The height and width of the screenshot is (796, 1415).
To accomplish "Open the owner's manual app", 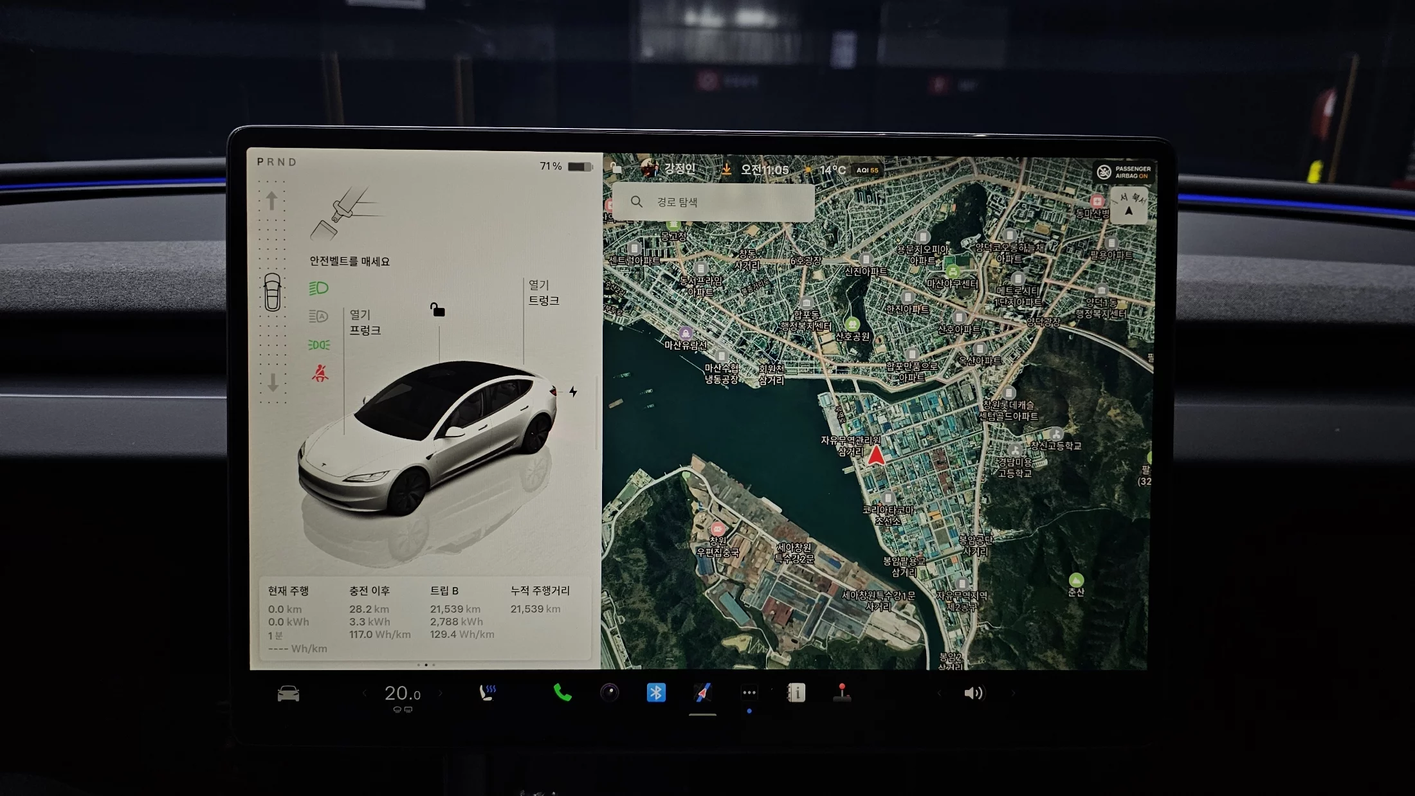I will pos(796,692).
